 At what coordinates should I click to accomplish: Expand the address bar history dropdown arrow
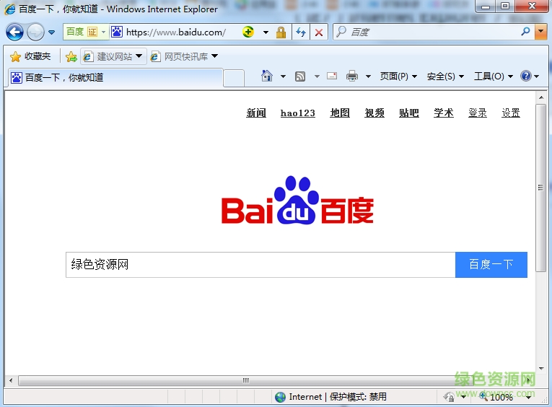pyautogui.click(x=266, y=32)
